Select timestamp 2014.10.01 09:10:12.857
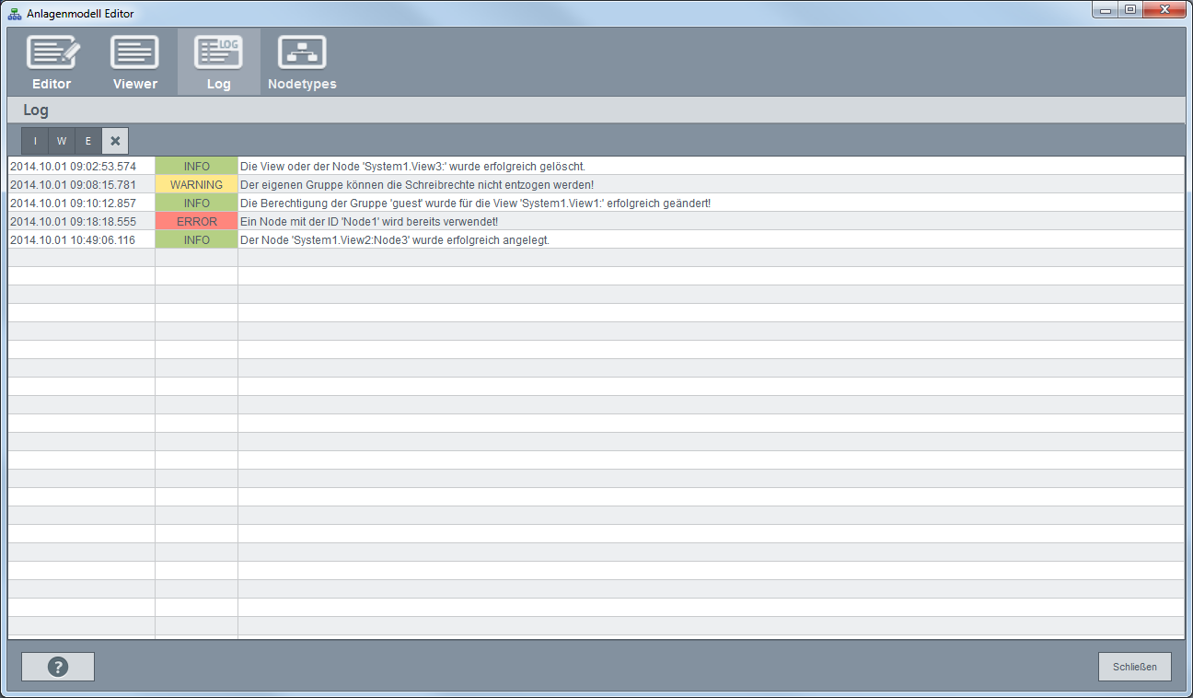Screen dimensions: 1193x698 73,204
